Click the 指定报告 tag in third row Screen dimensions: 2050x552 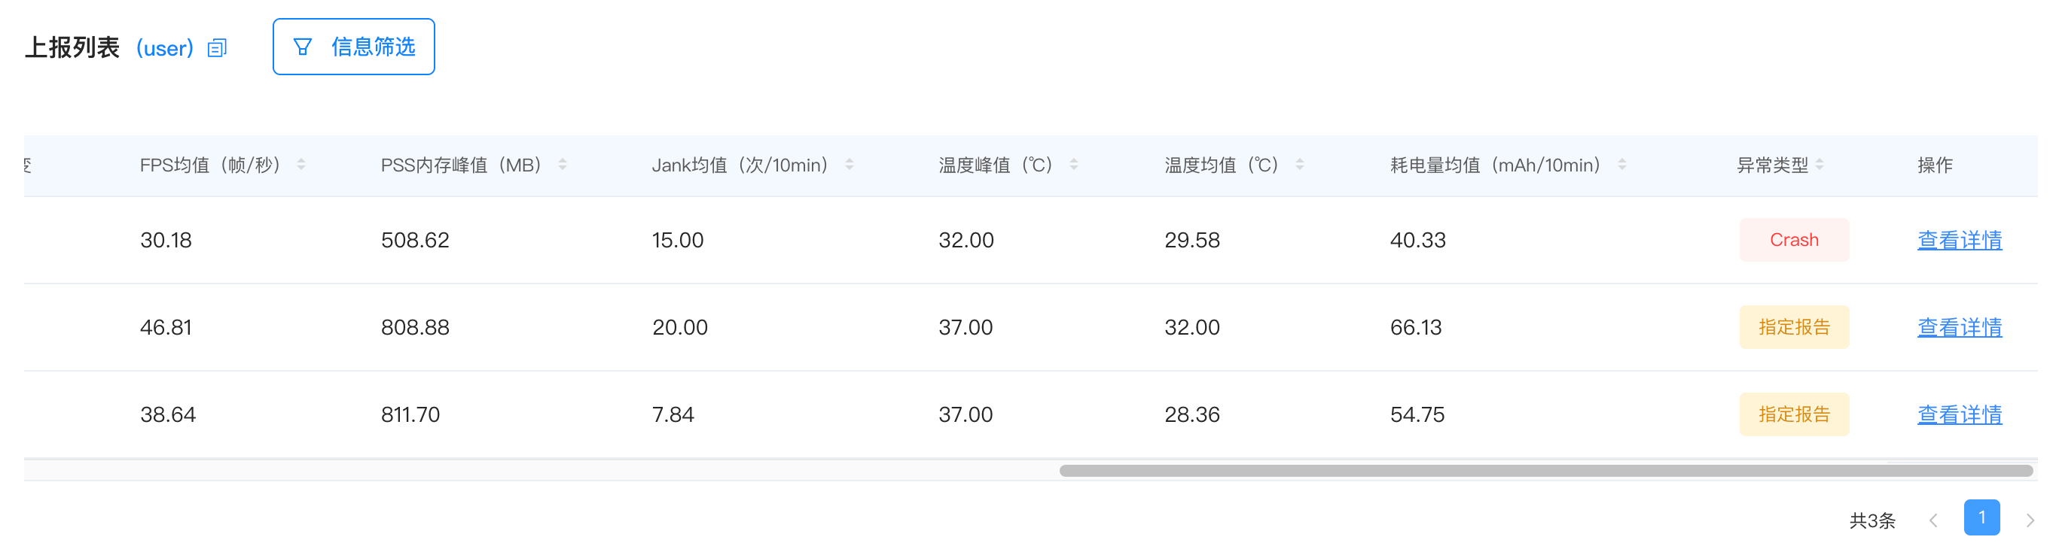coord(1794,414)
